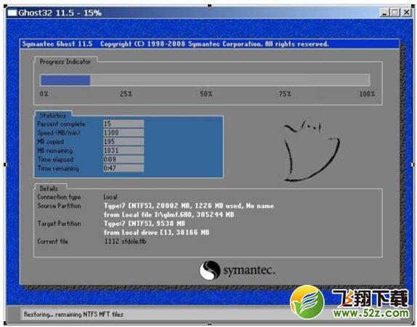417x327 pixels.
Task: Click the Speed (MB/min) label
Action: coord(59,133)
